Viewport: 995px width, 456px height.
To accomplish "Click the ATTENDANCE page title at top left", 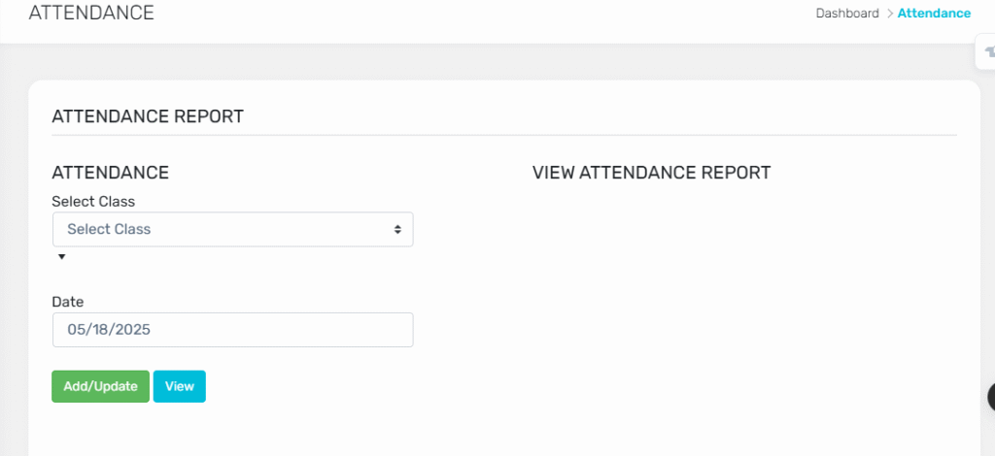I will tap(91, 13).
